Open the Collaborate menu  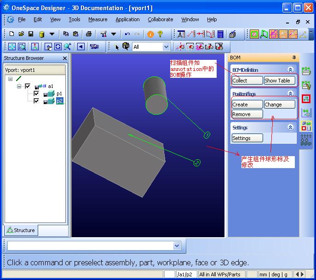coord(161,19)
